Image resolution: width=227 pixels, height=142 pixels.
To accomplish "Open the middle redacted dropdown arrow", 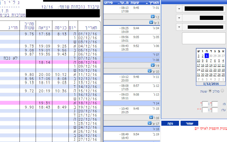I will point(179,18).
